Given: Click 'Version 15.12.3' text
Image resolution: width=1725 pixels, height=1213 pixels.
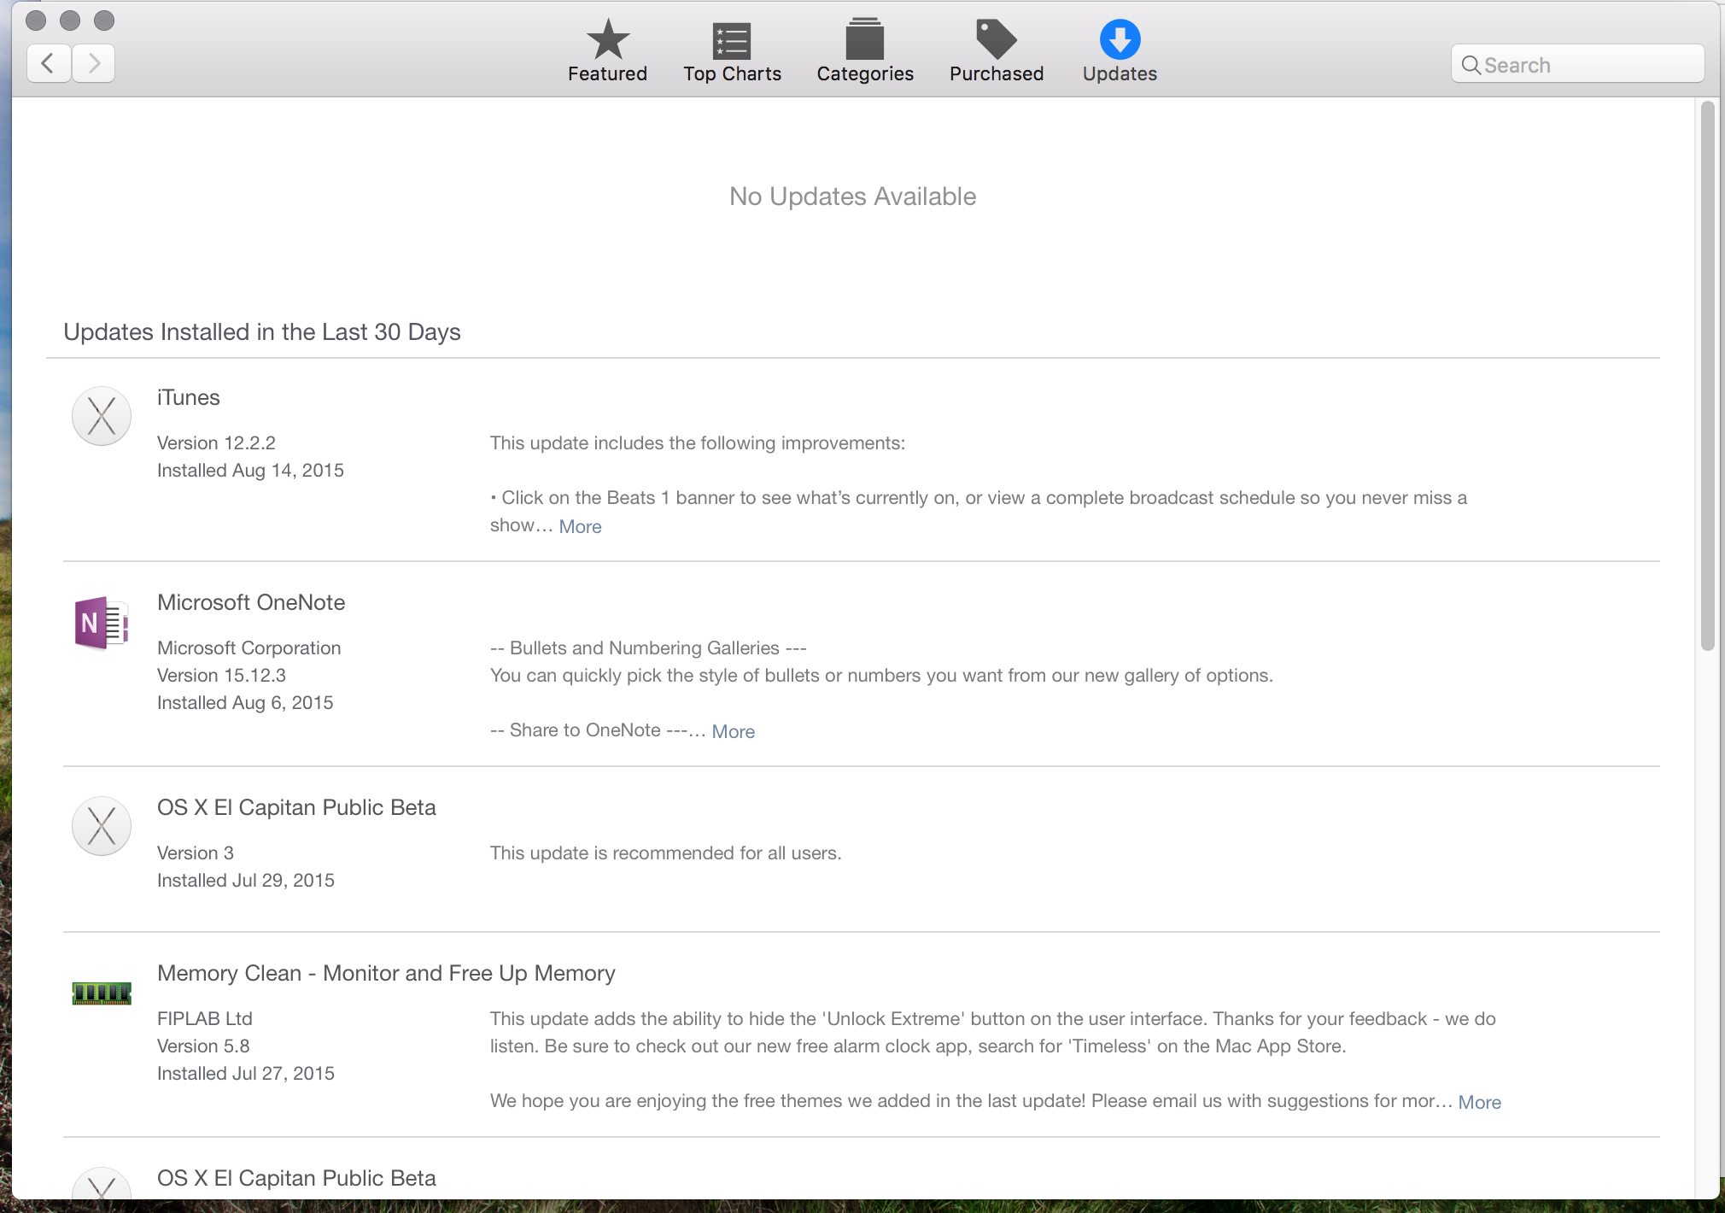Looking at the screenshot, I should click(x=221, y=675).
